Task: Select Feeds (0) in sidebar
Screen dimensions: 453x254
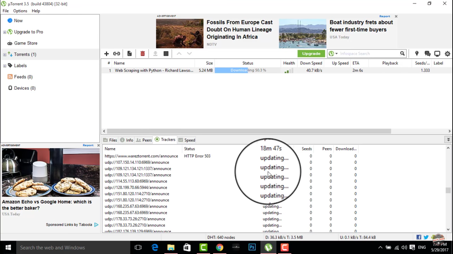Action: [x=23, y=77]
